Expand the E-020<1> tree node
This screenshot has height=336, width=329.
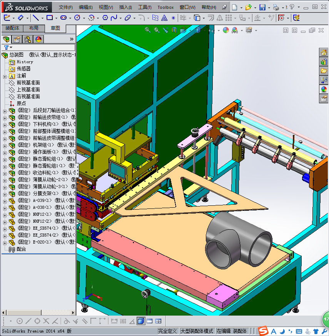pyautogui.click(x=5, y=243)
